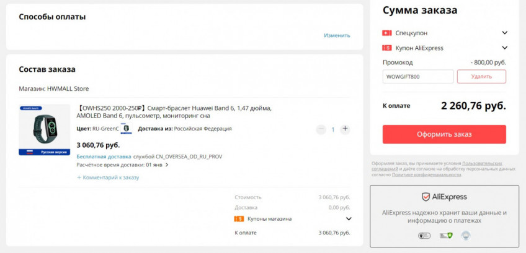Expand the Спецкупон dropdown chevron
The width and height of the screenshot is (526, 253).
(x=505, y=33)
